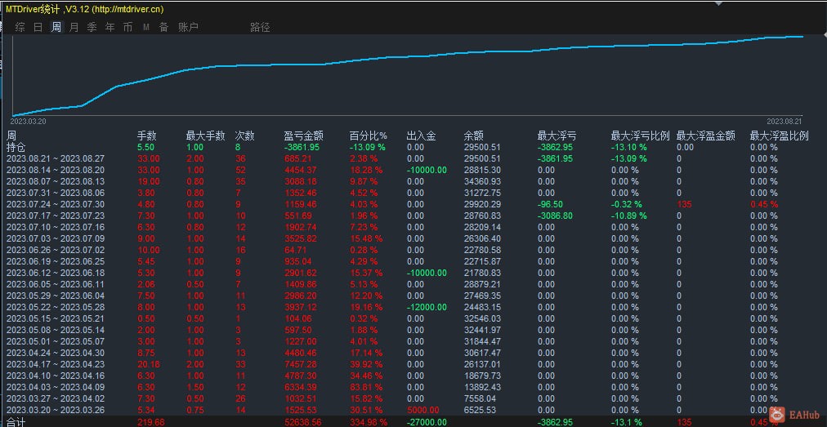Select the 周 weekly tab
Screen dimensions: 827x427
tap(56, 28)
